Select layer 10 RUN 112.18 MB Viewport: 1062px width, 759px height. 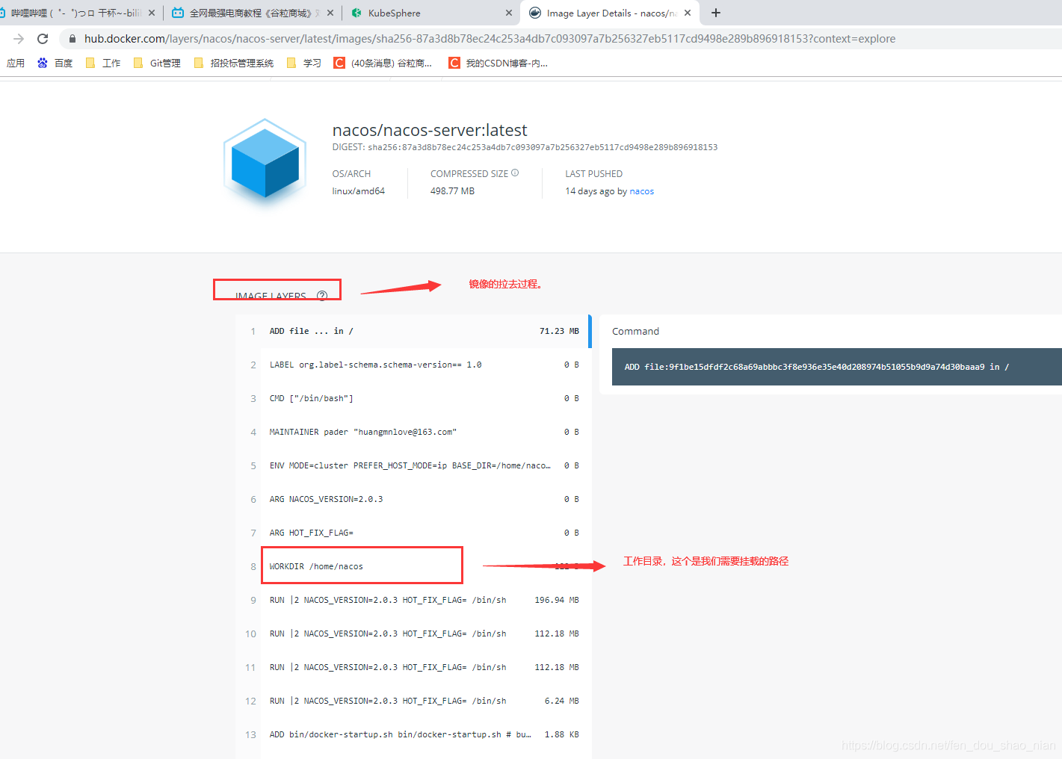click(x=413, y=633)
